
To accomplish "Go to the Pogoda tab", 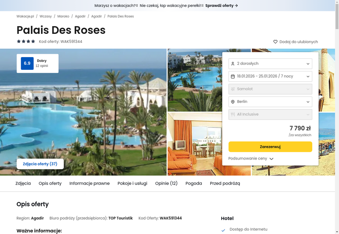I will (x=194, y=183).
